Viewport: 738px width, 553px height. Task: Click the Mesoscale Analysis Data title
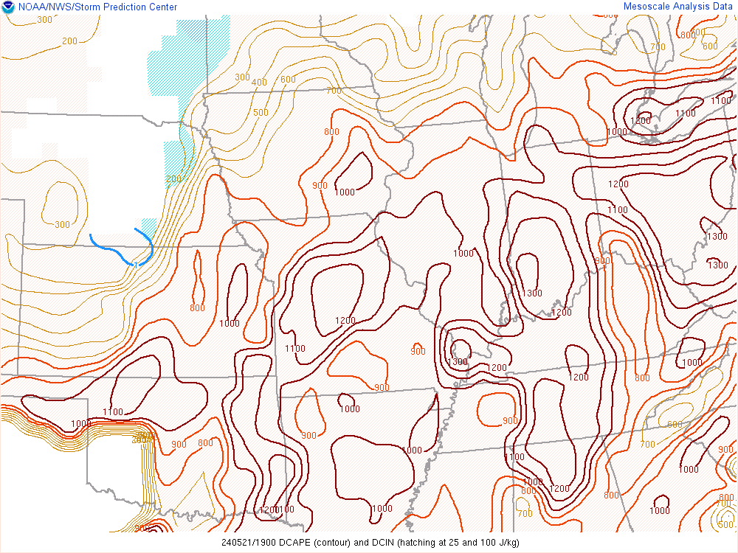679,7
